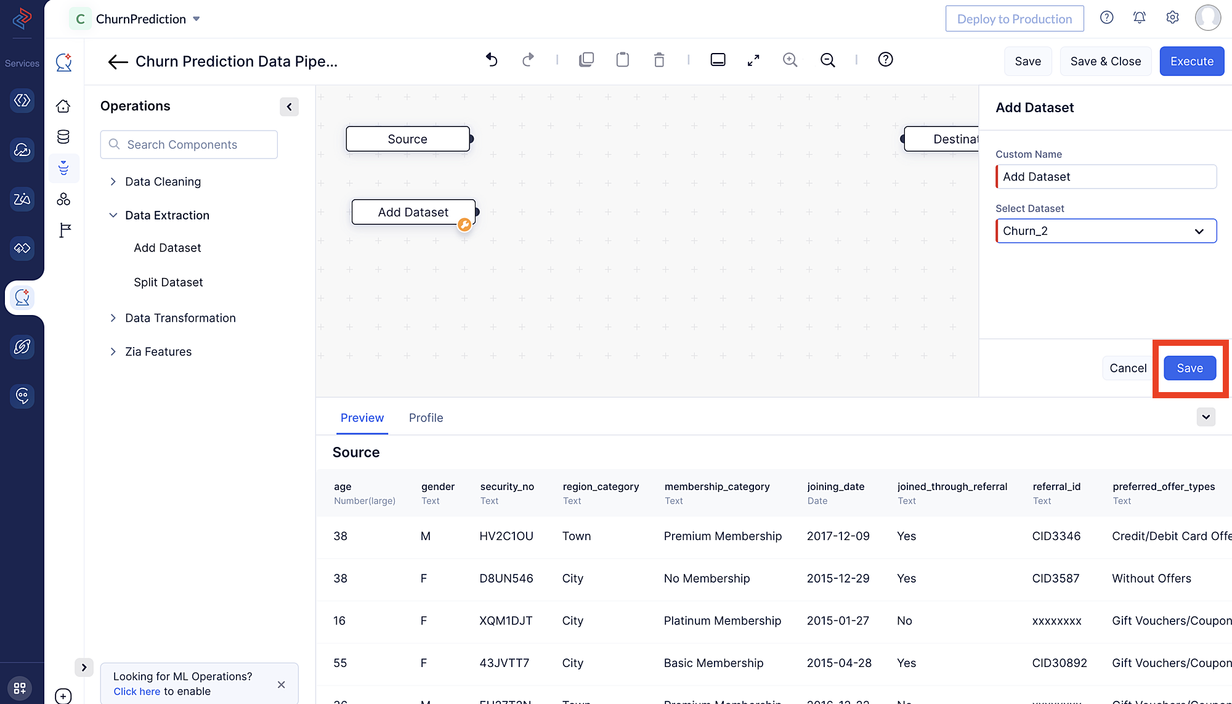Click the clipboard paste icon
Image resolution: width=1232 pixels, height=704 pixels.
(623, 59)
